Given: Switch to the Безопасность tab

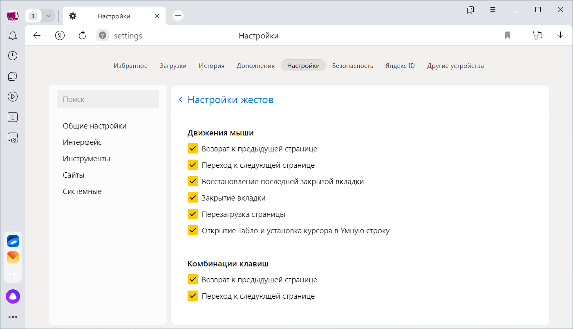Looking at the screenshot, I should click(x=353, y=65).
